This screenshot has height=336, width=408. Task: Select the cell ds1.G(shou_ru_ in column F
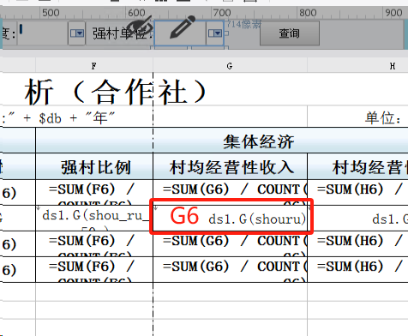(94, 218)
